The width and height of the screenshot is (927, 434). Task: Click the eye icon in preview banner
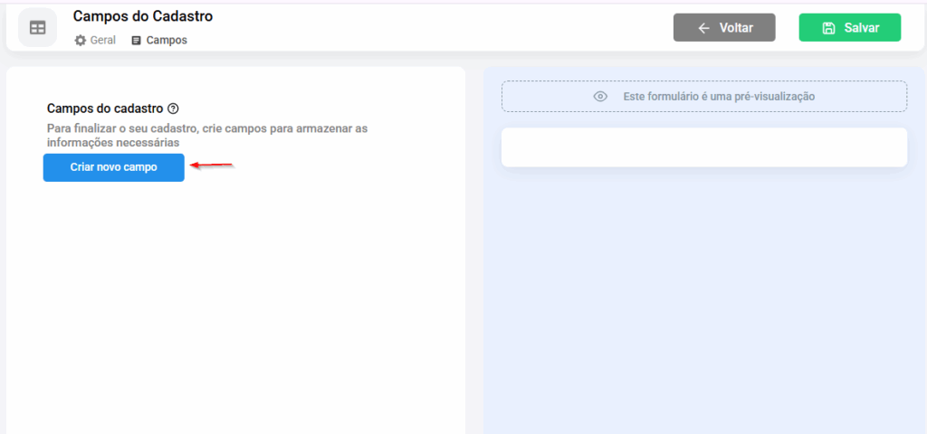[599, 97]
